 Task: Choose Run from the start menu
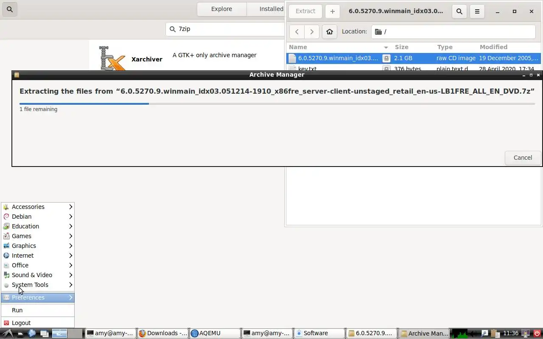tap(38, 310)
